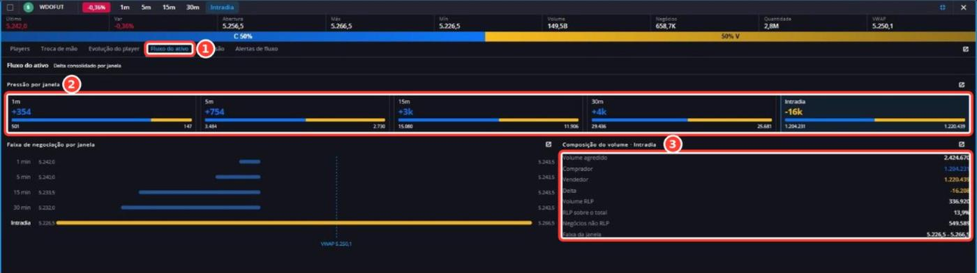Screen dimensions: 977x273
Task: Click the 5 min blue range bar
Action: coord(237,177)
